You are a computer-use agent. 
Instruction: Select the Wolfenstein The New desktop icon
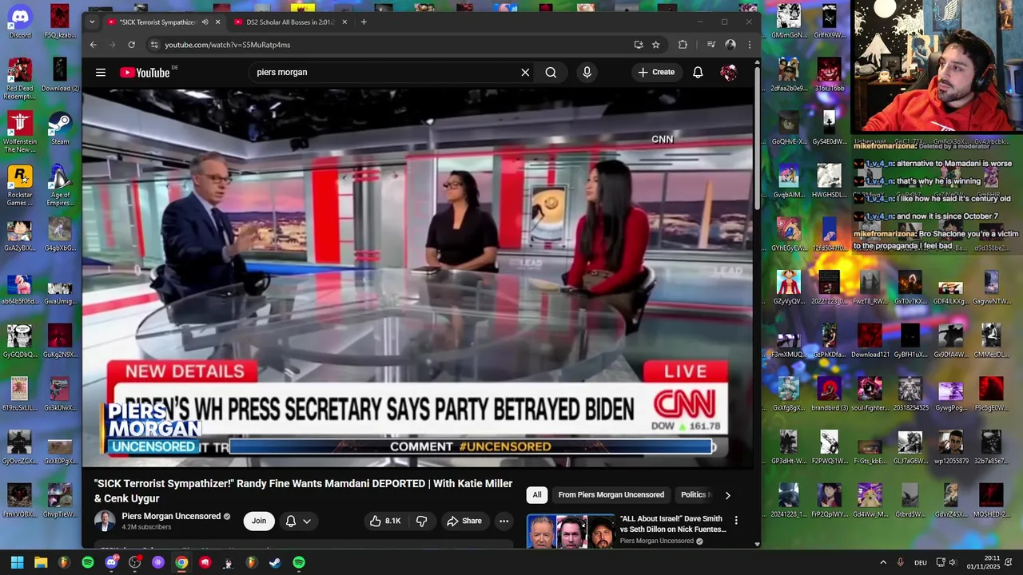click(x=20, y=132)
